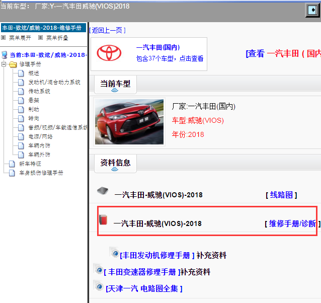Click the arrow exit icon at top right

coord(312,10)
